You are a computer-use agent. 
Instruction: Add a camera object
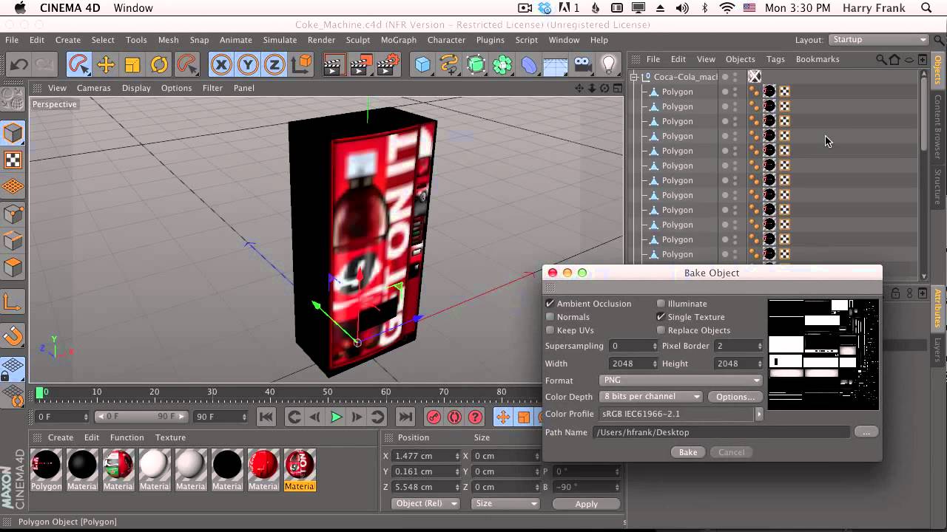pos(582,65)
